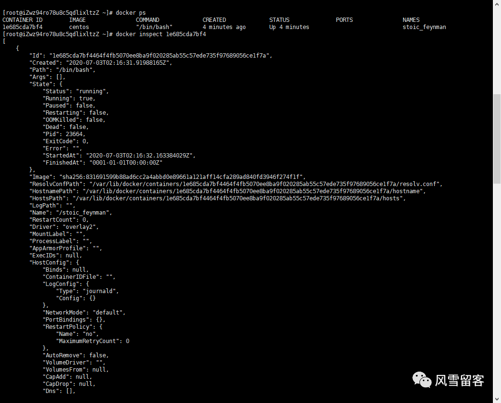Image resolution: width=501 pixels, height=403 pixels.
Task: Click the "Error": "" line
Action: 62,148
